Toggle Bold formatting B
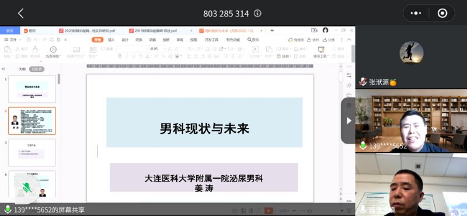467x216 pixels. (120, 56)
